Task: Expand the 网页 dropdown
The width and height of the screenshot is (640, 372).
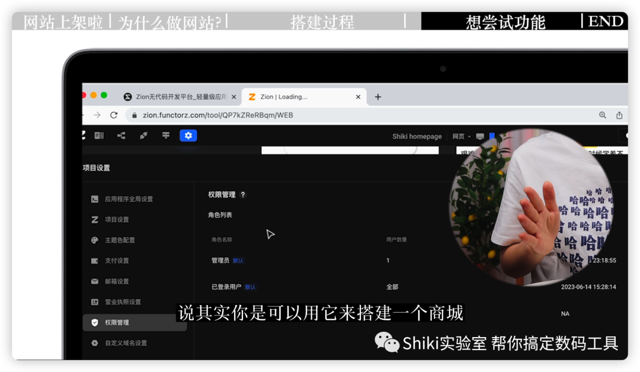Action: click(x=462, y=136)
